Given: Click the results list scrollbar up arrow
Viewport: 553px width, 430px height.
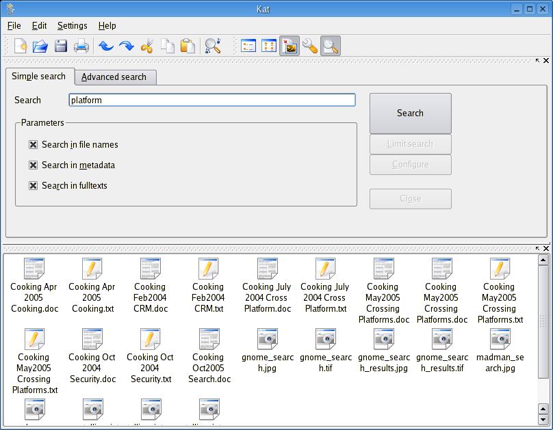Looking at the screenshot, I should 543,260.
